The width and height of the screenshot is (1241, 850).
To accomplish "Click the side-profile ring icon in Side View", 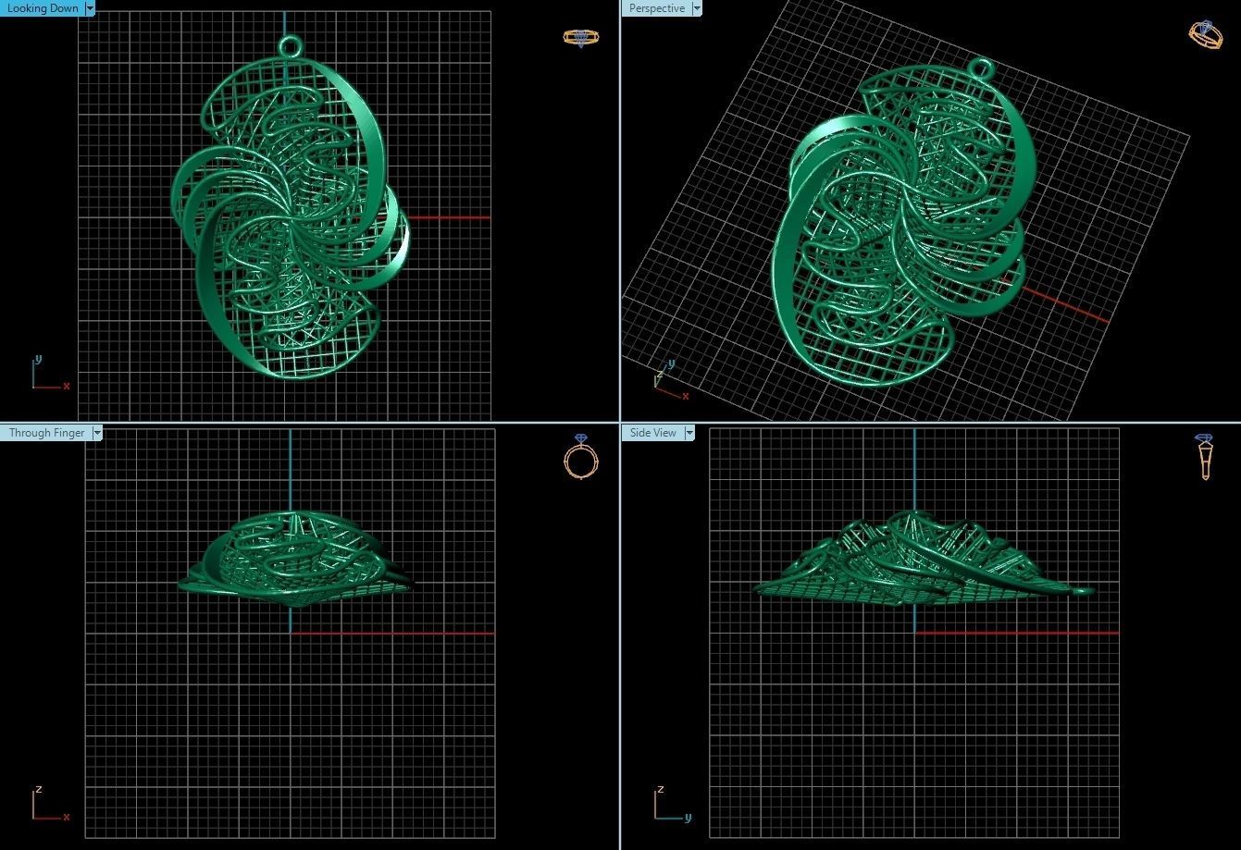I will point(1205,457).
